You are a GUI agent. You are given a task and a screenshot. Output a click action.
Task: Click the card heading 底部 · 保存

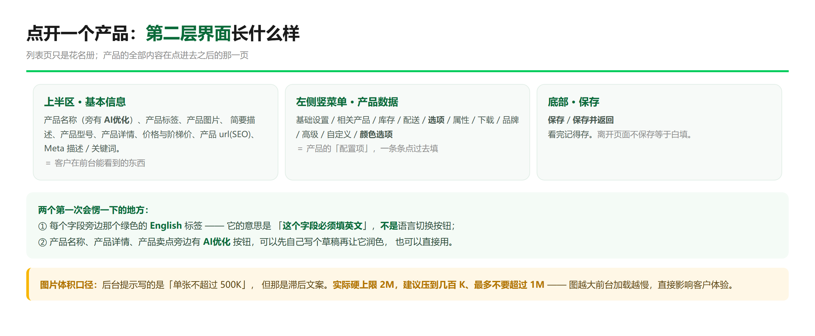tap(573, 102)
